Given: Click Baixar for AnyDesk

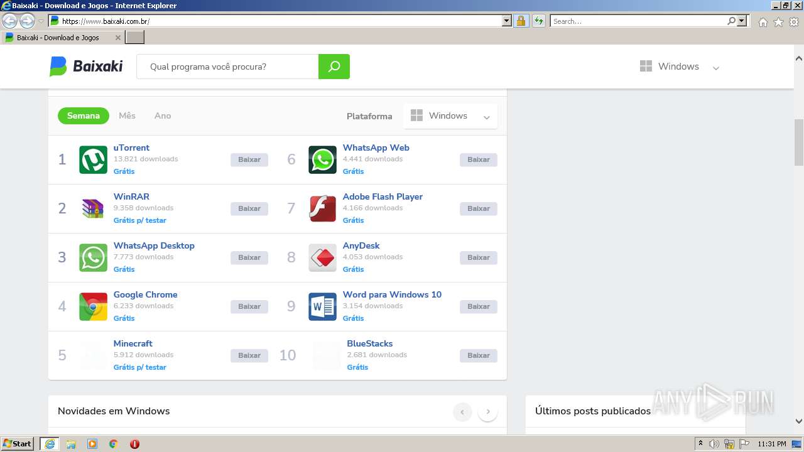Looking at the screenshot, I should pos(479,257).
